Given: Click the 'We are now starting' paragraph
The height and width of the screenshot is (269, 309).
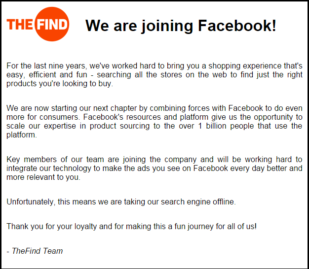Looking at the screenshot, I should pos(154,122).
